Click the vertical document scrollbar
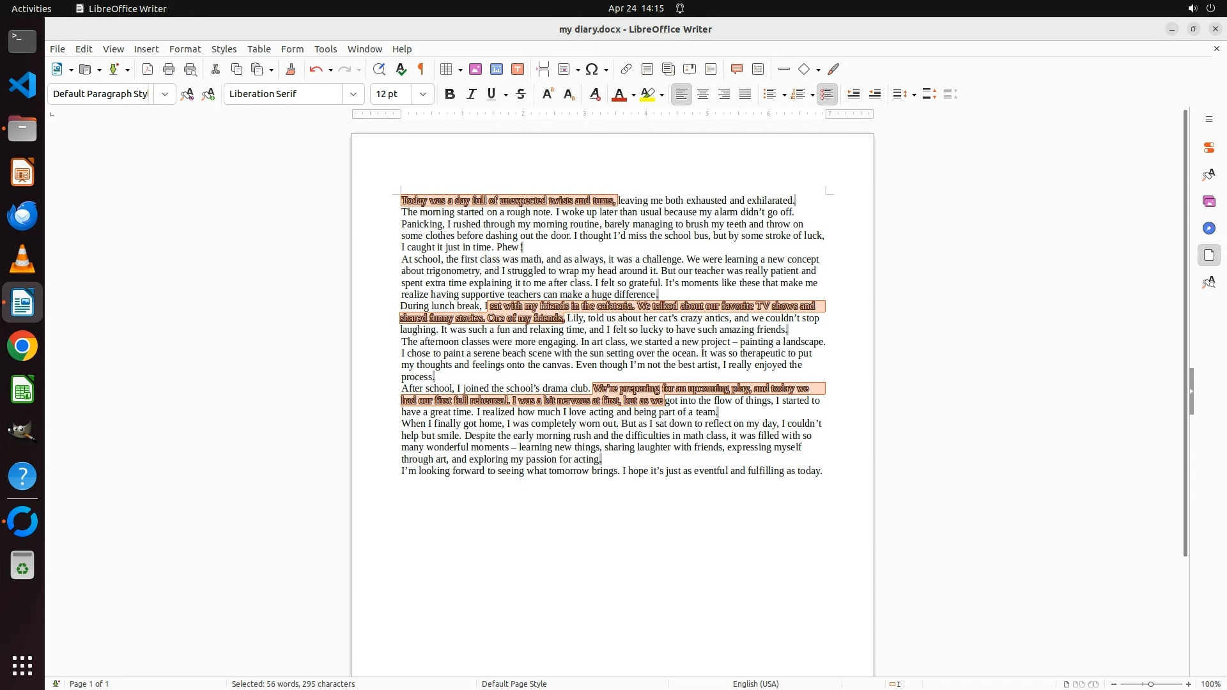The image size is (1227, 690). [x=1185, y=332]
